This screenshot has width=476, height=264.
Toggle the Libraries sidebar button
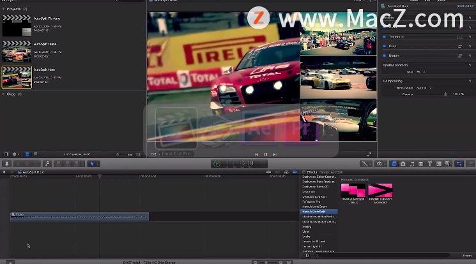[6, 154]
